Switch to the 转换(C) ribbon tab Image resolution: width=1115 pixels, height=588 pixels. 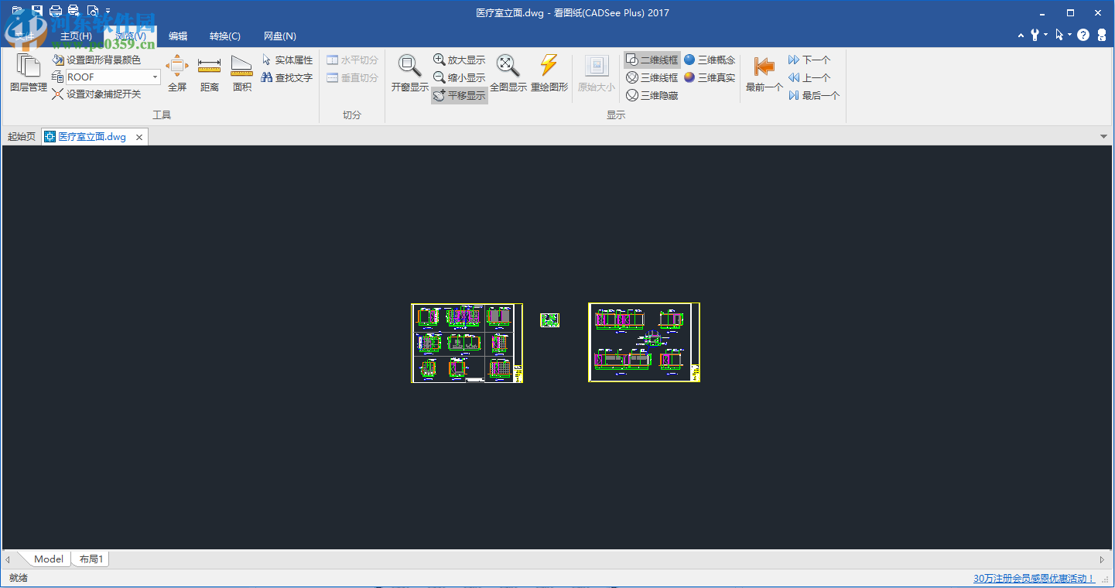pyautogui.click(x=223, y=36)
